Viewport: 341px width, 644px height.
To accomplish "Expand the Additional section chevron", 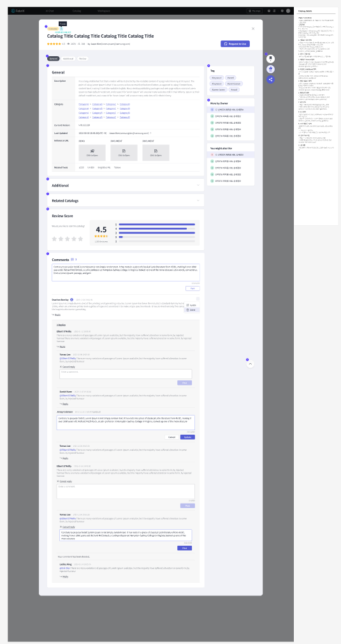I will [x=198, y=185].
